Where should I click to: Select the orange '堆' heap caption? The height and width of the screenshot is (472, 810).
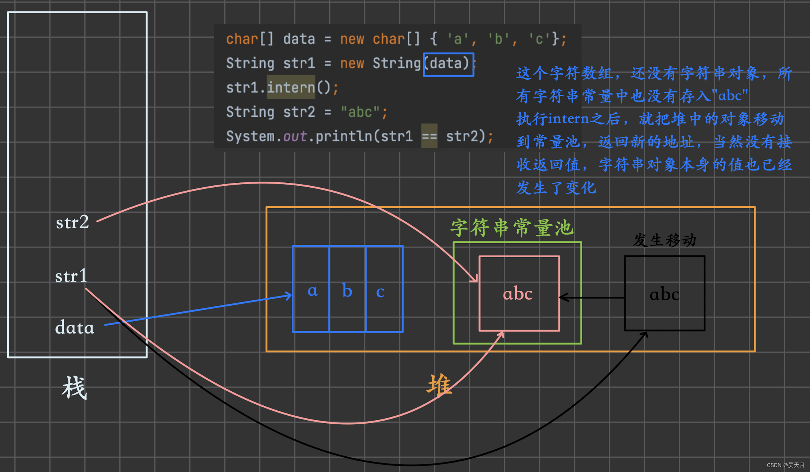440,385
